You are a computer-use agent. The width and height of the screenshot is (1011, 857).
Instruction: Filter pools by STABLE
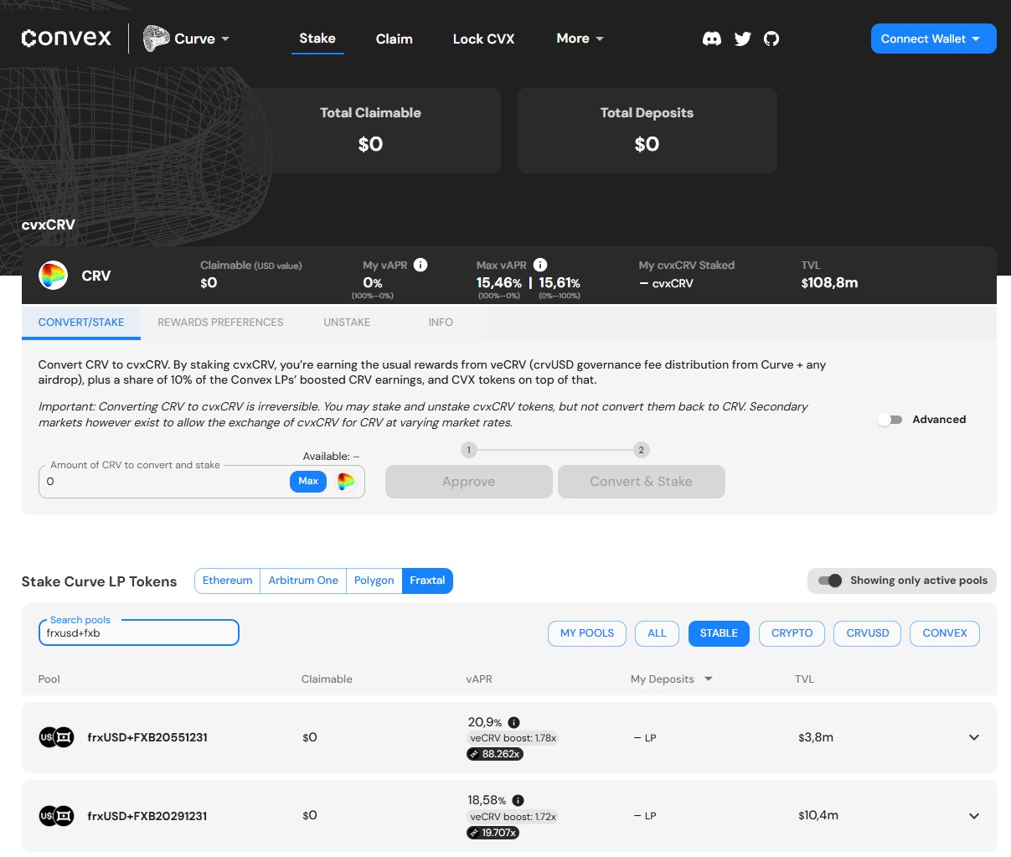tap(719, 633)
